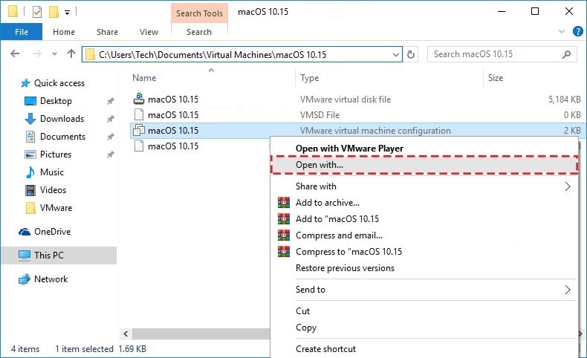587x358 pixels.
Task: Open Music in the navigation pane
Action: [x=52, y=172]
